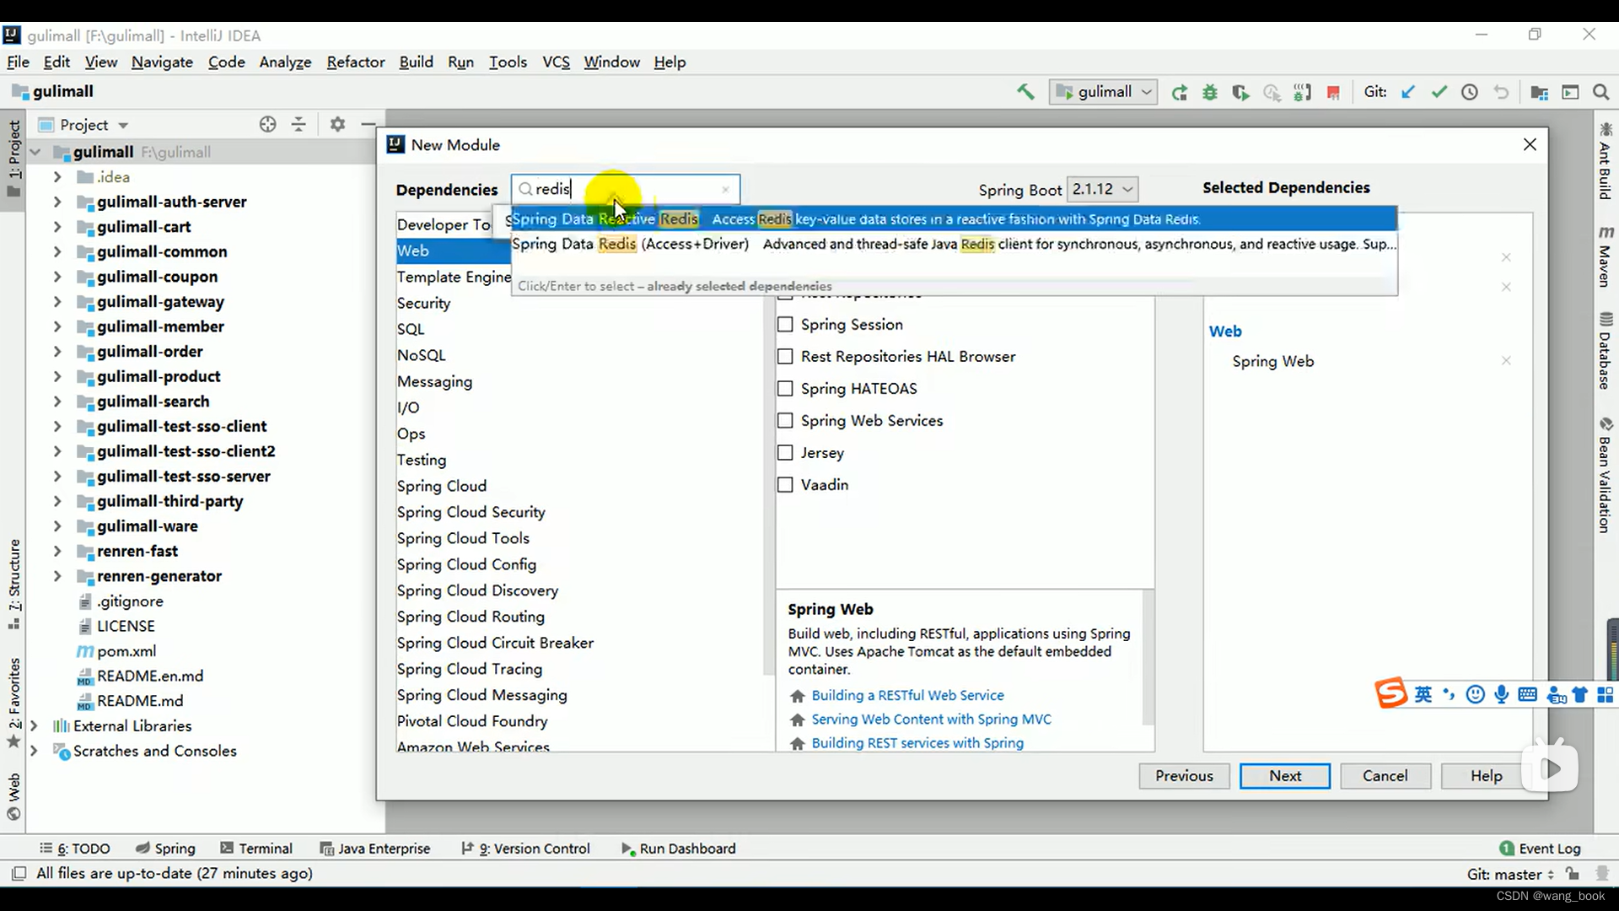Open the Project Structure icon
This screenshot has width=1619, height=911.
[1539, 93]
